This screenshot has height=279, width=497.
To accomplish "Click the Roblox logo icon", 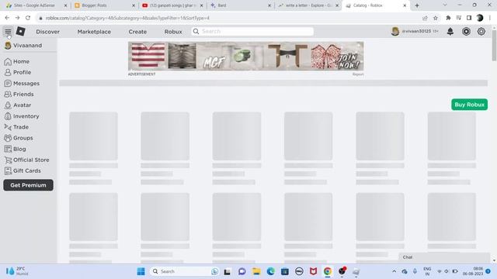I will point(21,31).
